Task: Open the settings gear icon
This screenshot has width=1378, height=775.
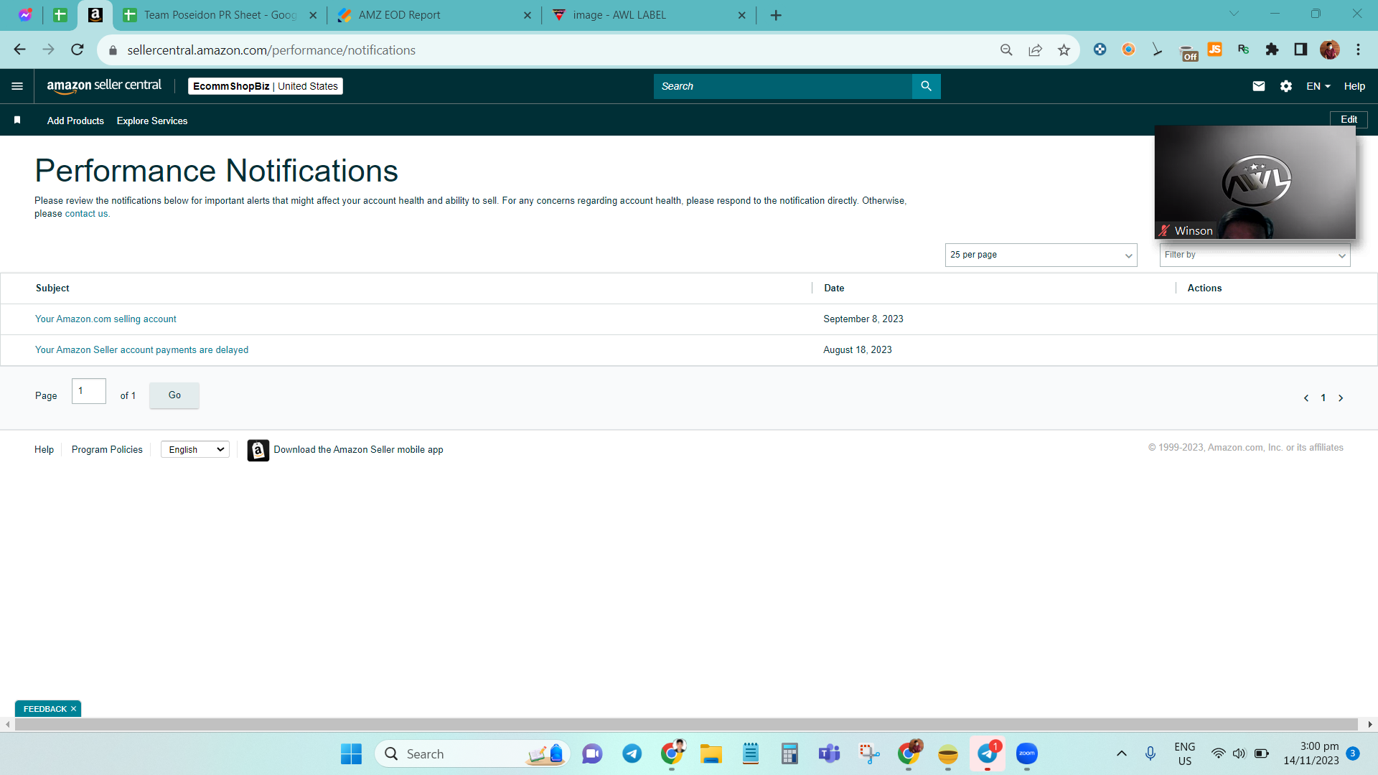Action: 1285,86
